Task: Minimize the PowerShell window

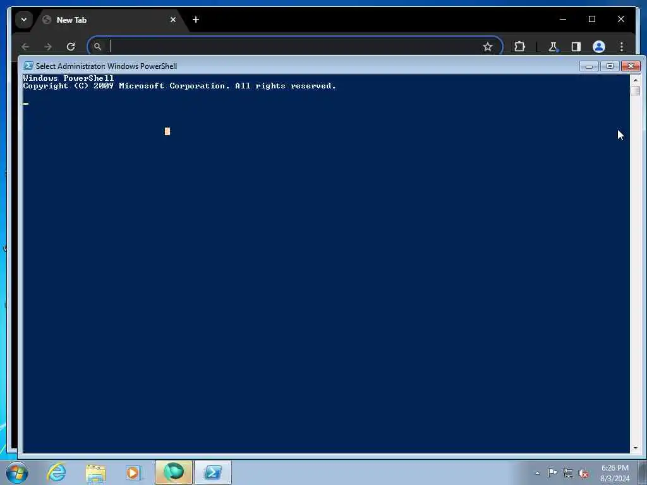Action: pos(589,66)
